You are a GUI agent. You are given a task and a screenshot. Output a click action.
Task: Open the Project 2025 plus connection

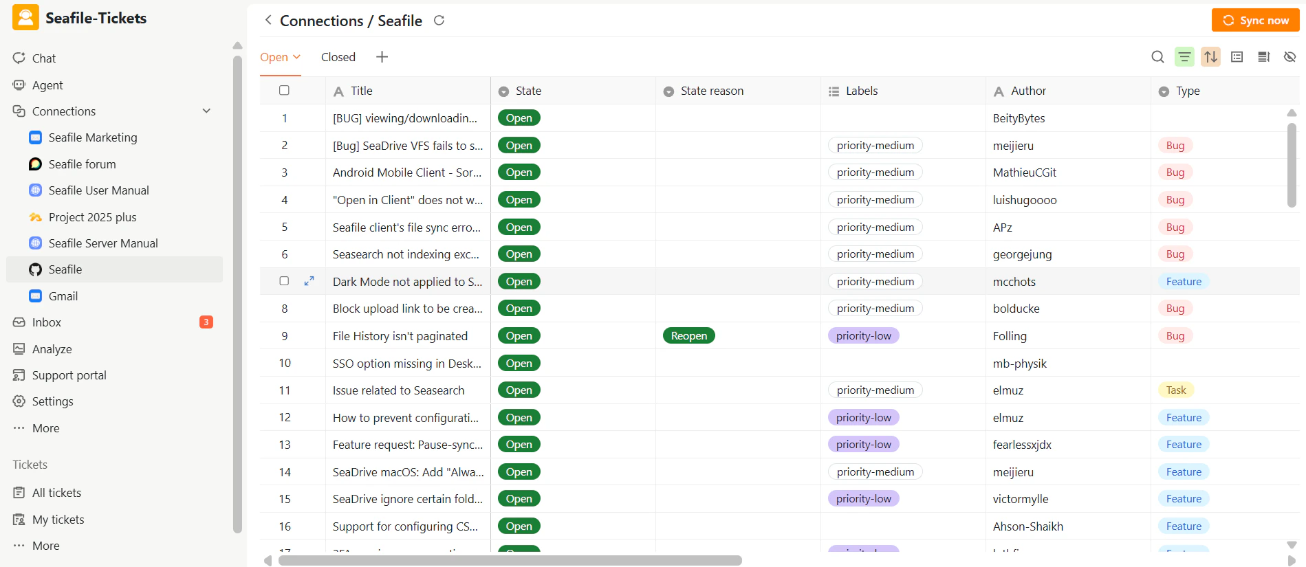(x=92, y=217)
